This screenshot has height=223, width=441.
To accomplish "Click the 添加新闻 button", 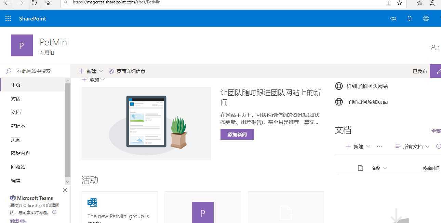I will coord(237,134).
